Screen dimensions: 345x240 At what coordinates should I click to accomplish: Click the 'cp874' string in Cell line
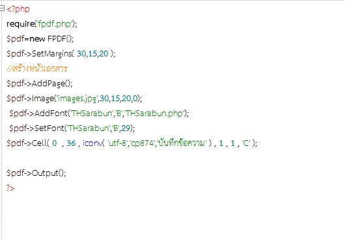(x=142, y=143)
